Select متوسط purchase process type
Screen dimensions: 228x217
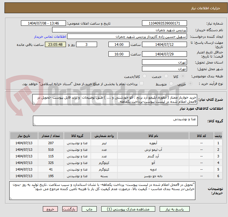(x=172, y=84)
